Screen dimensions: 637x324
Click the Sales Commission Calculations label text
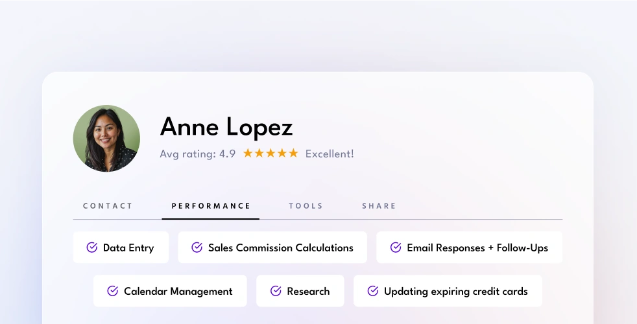281,248
